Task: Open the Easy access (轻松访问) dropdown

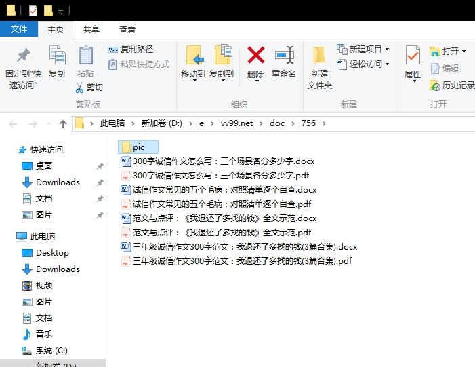Action: click(x=363, y=64)
